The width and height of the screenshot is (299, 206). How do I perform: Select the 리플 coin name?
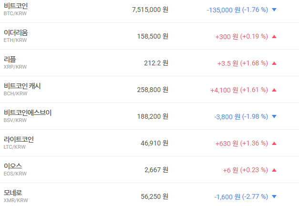pyautogui.click(x=10, y=59)
